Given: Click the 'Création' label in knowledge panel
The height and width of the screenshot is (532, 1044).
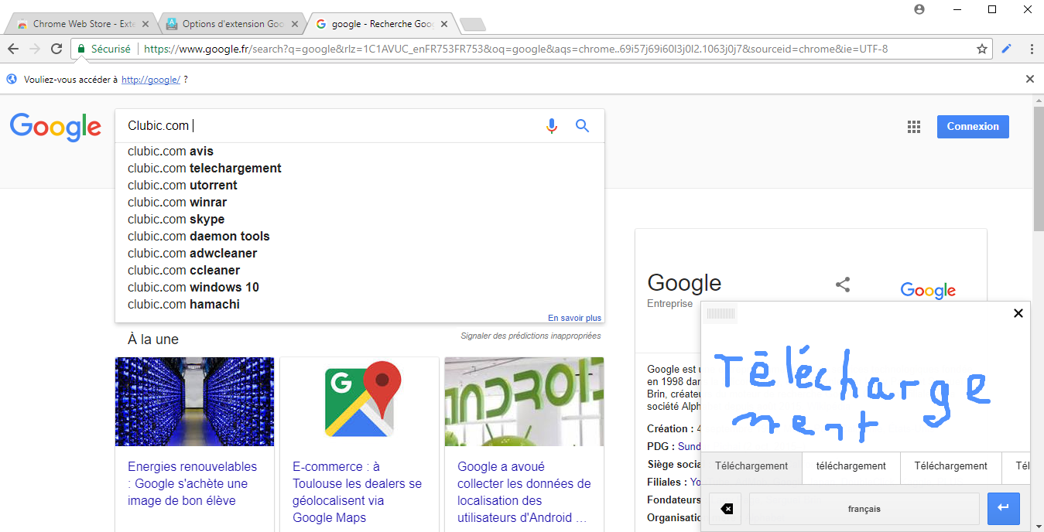Looking at the screenshot, I should point(670,428).
